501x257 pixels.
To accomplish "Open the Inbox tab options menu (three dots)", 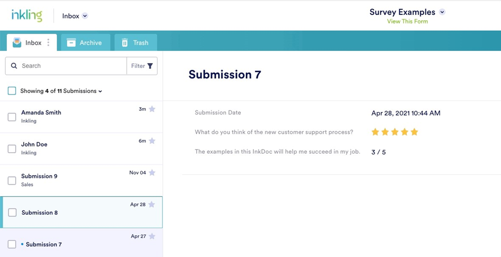I will click(48, 43).
